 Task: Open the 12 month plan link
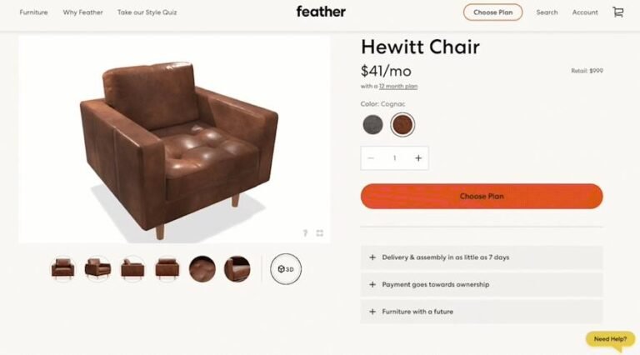click(x=398, y=86)
